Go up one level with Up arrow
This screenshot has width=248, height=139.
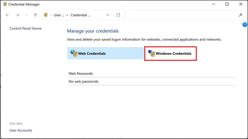pyautogui.click(x=35, y=15)
